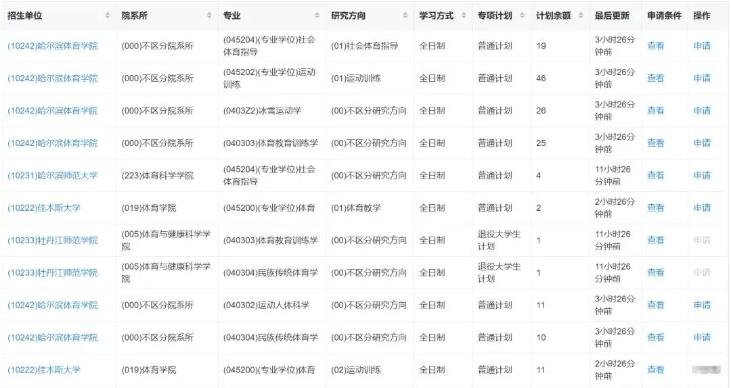Click 申请 in row with 计划余额 10
This screenshot has width=731, height=388.
pyautogui.click(x=702, y=337)
